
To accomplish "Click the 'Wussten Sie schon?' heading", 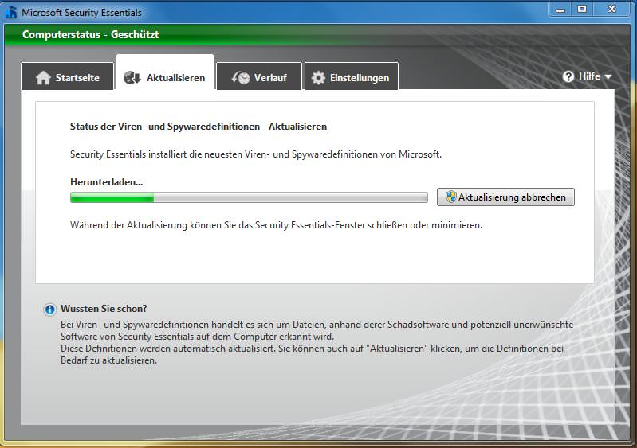I will click(104, 309).
